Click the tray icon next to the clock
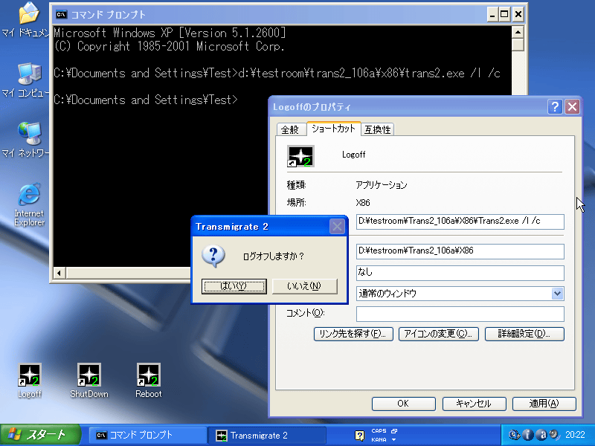This screenshot has height=446, width=595. point(554,435)
